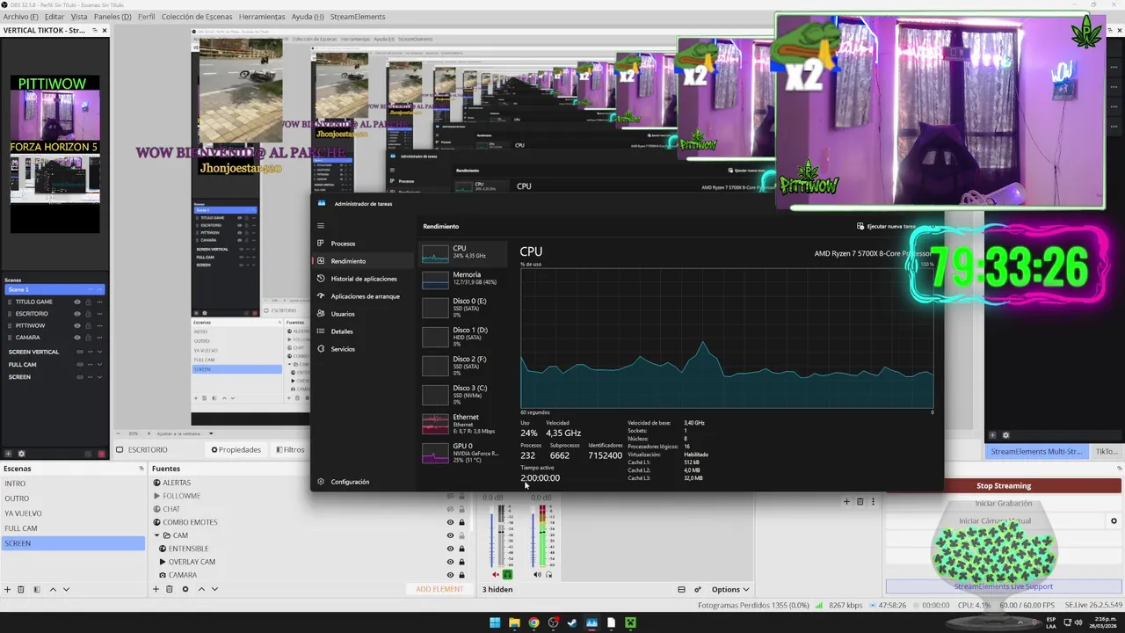Viewport: 1125px width, 633px height.
Task: Toggle visibility of COMBO EMOTES source
Action: pos(450,522)
